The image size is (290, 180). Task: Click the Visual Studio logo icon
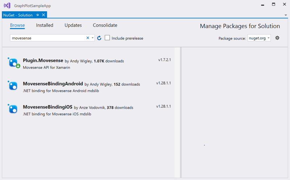click(x=7, y=5)
